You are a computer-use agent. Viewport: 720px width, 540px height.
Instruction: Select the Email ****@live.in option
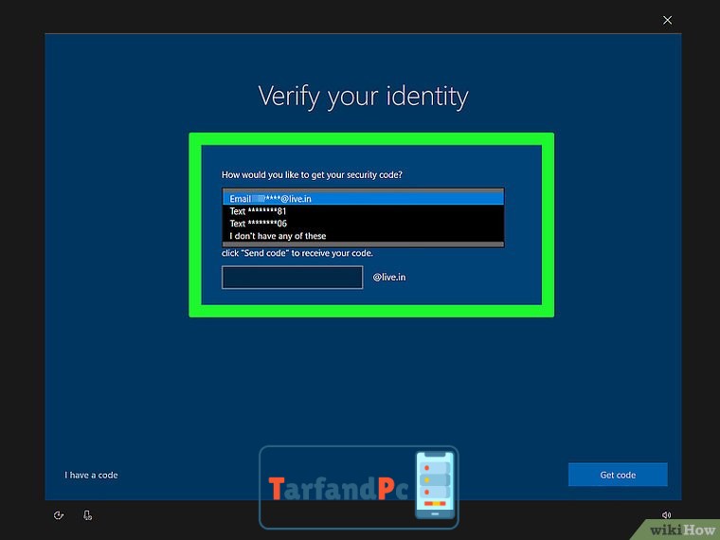[363, 199]
